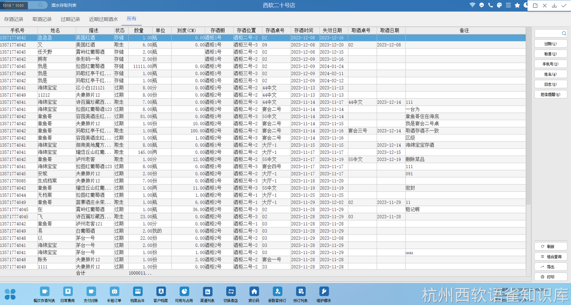Open the chat message bubble icon
This screenshot has width=571, height=305.
[481, 5]
